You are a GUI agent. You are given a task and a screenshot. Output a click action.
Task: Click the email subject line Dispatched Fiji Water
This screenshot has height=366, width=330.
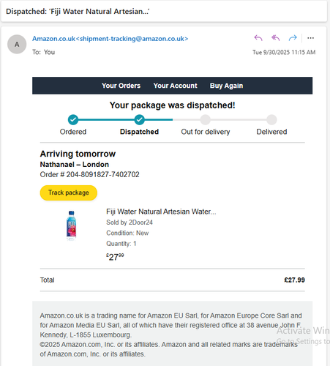pos(78,11)
